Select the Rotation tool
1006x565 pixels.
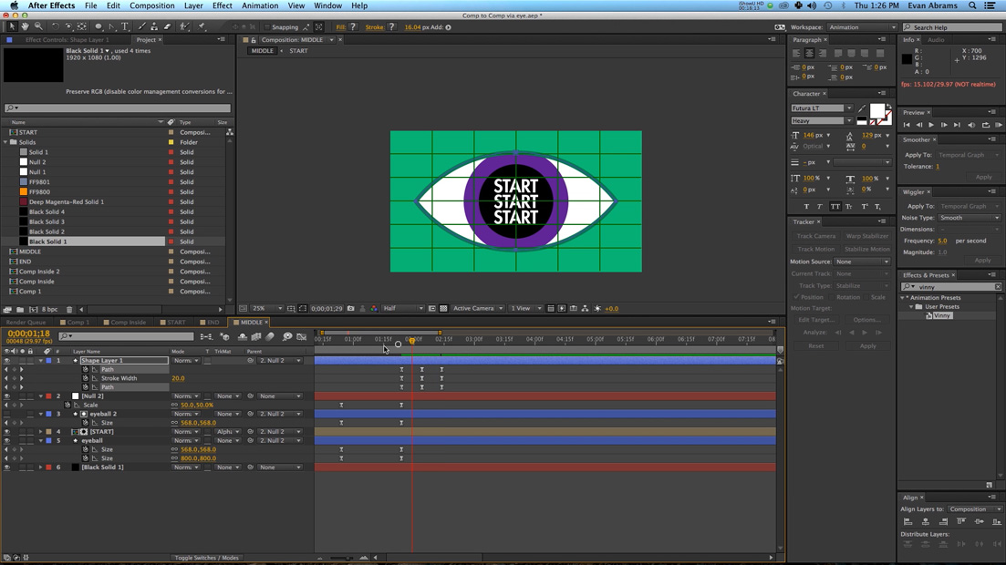coord(56,26)
